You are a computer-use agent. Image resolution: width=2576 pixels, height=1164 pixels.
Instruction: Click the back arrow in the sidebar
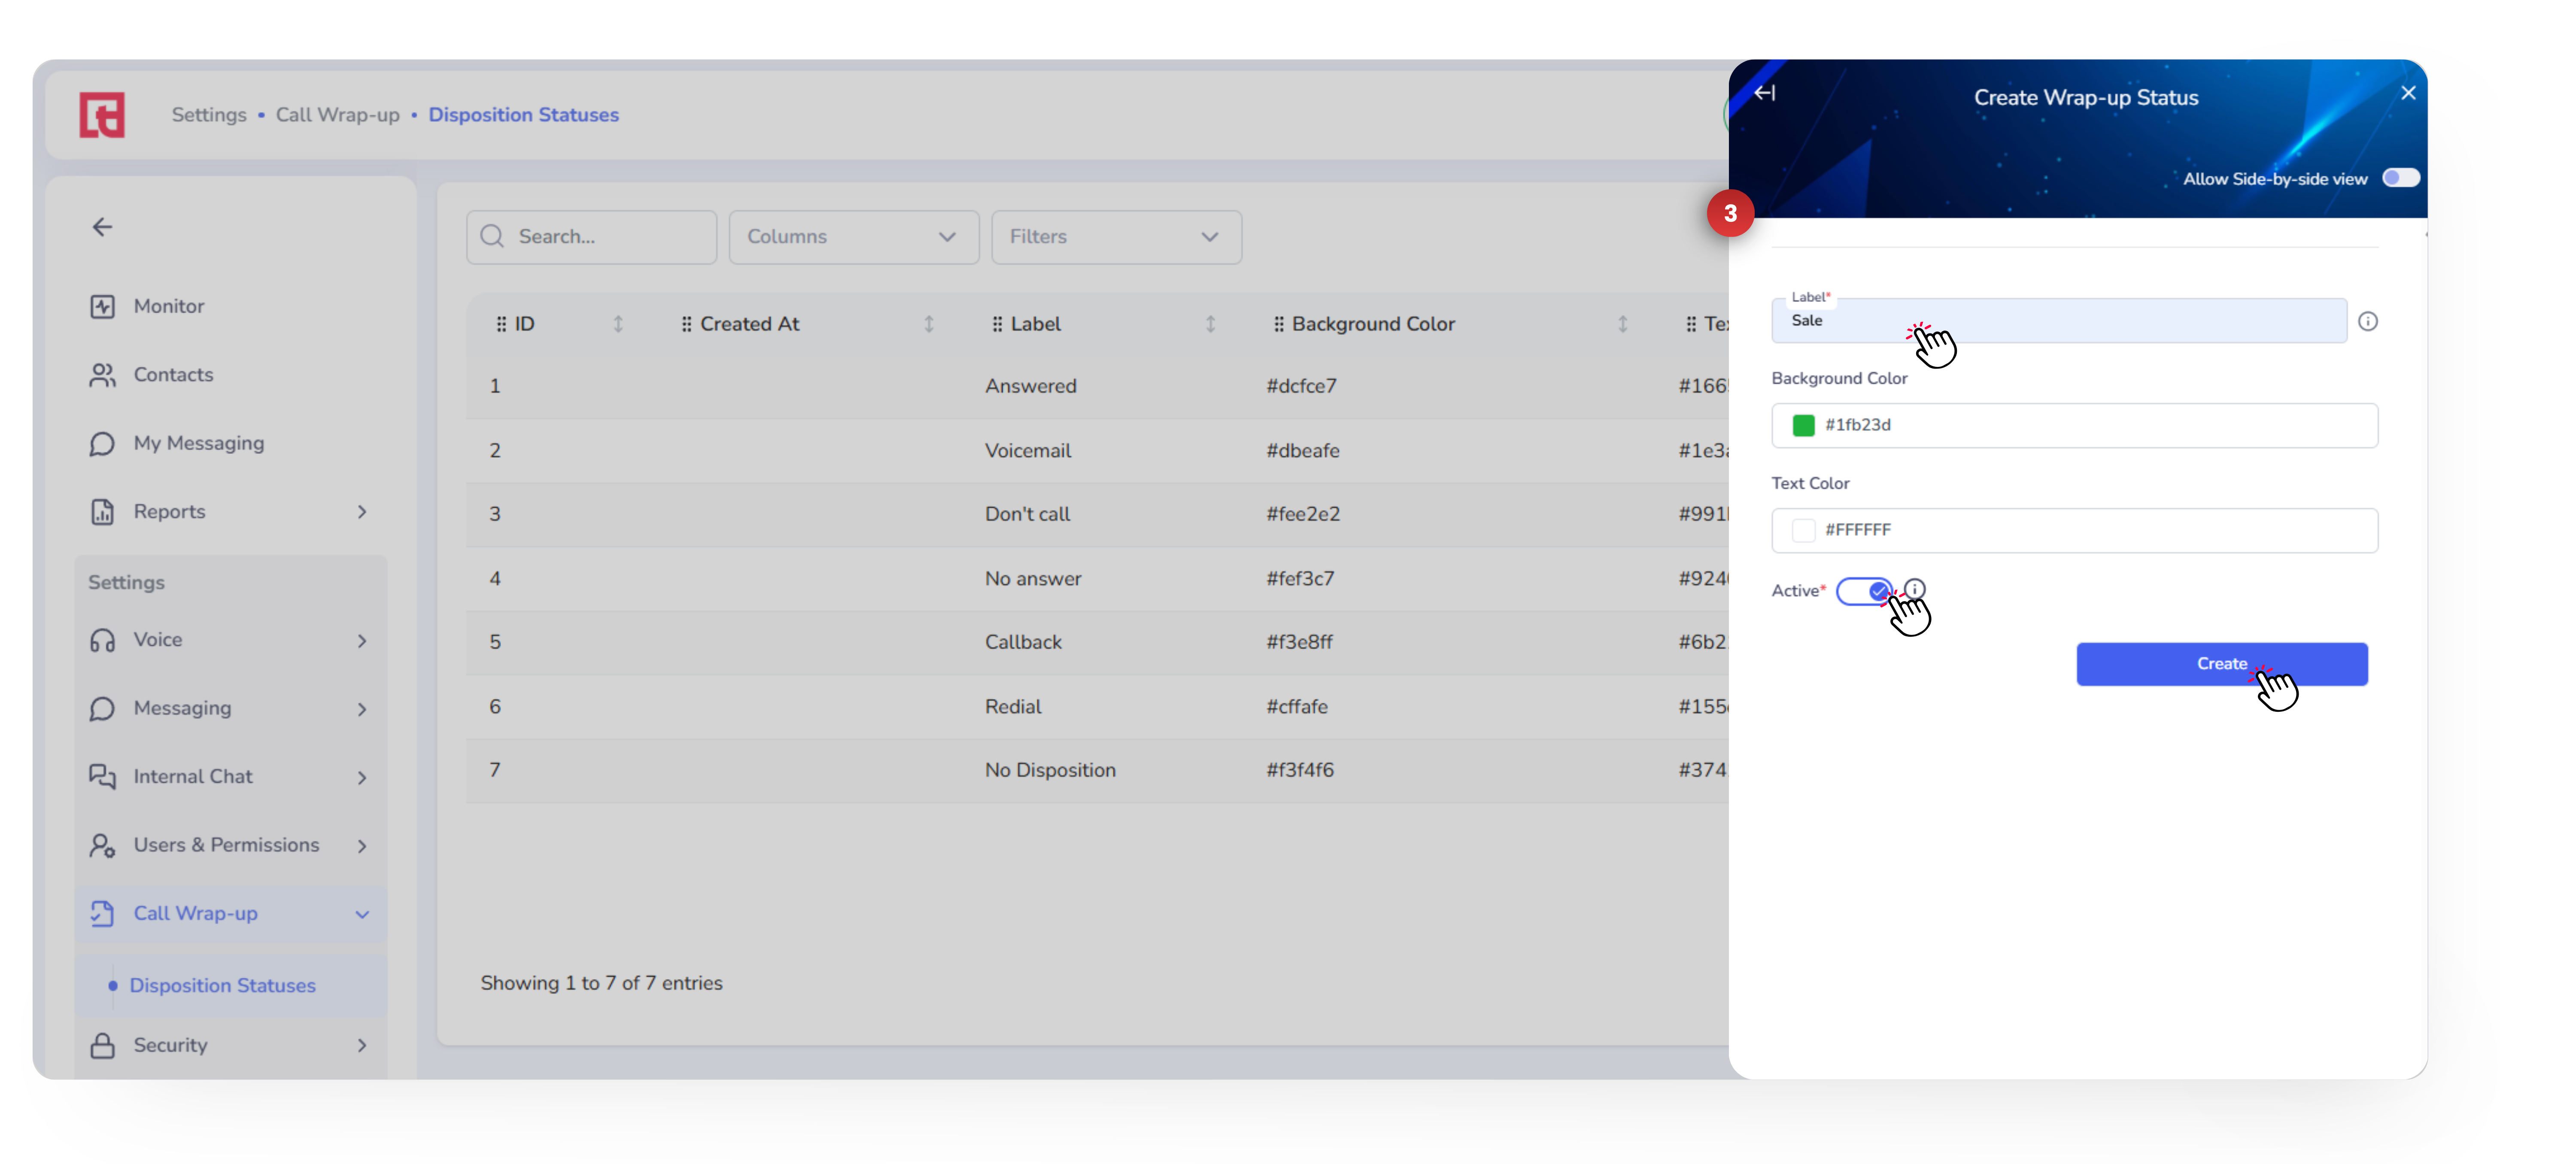(102, 227)
